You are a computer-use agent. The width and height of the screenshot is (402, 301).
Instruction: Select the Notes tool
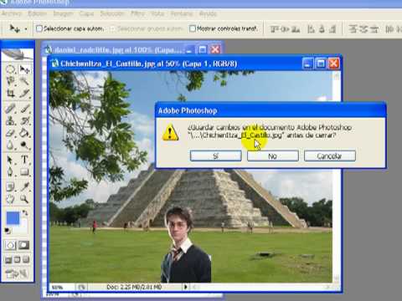pyautogui.click(x=10, y=186)
